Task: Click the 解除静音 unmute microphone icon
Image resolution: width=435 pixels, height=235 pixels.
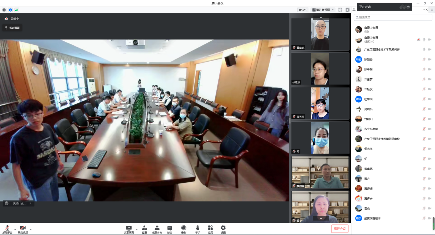Action: 7,228
